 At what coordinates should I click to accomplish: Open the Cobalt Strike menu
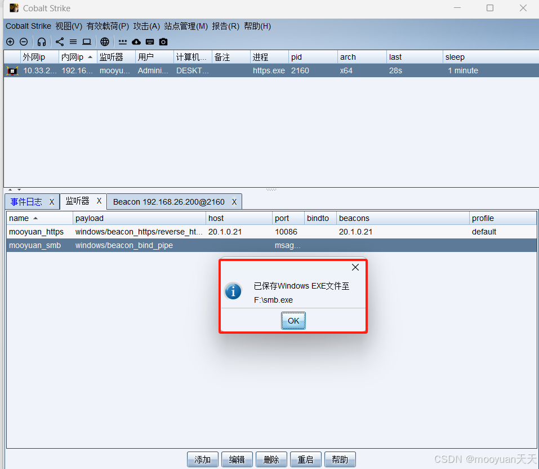pyautogui.click(x=28, y=26)
